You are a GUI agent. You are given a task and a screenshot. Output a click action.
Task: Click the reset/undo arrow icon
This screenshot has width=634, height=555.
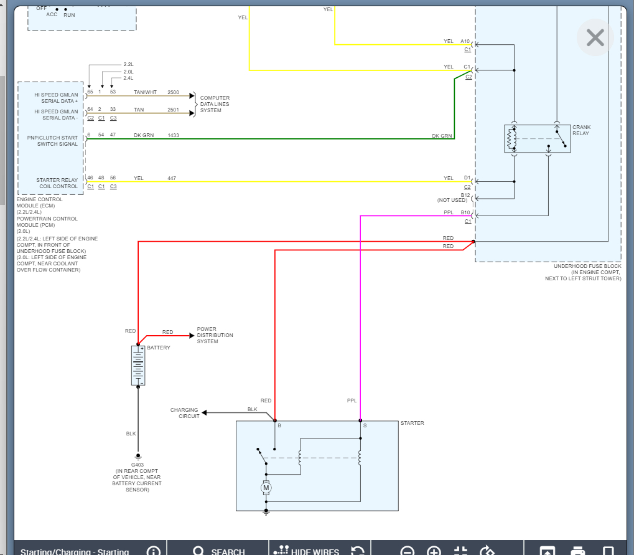pos(358,551)
